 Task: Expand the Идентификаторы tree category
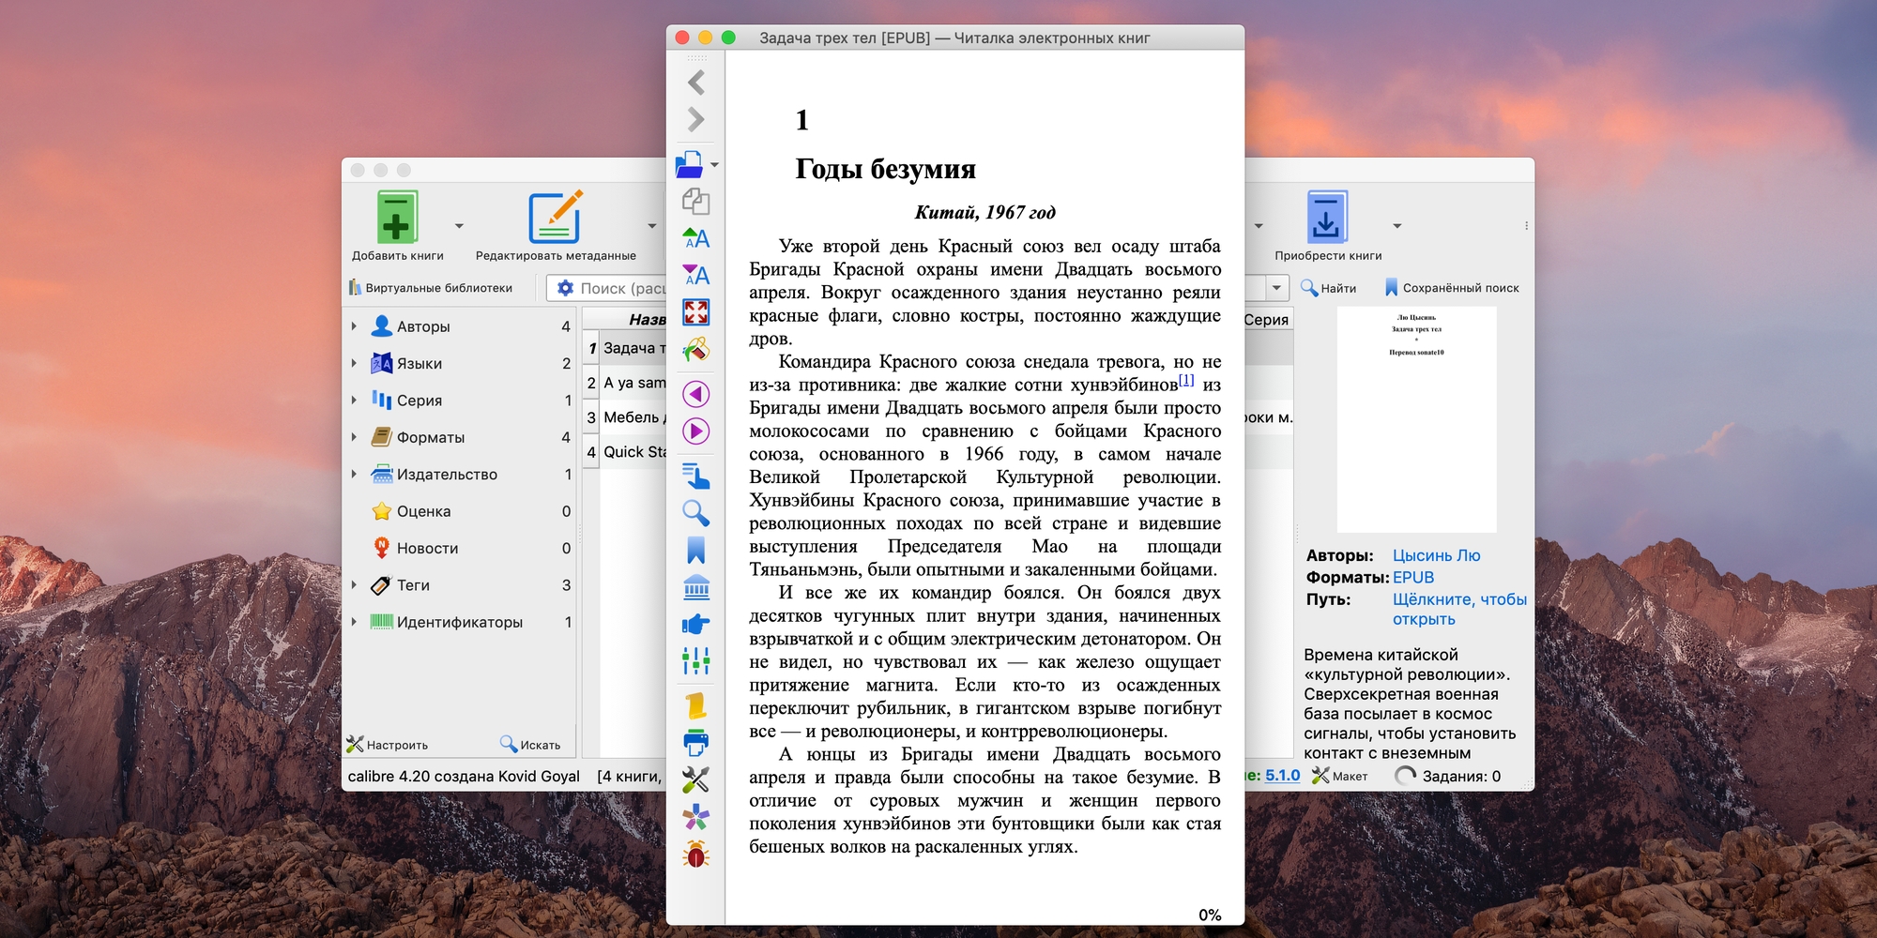pyautogui.click(x=354, y=622)
